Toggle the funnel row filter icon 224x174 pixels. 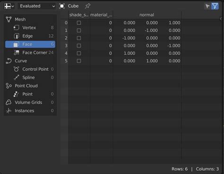tap(215, 6)
